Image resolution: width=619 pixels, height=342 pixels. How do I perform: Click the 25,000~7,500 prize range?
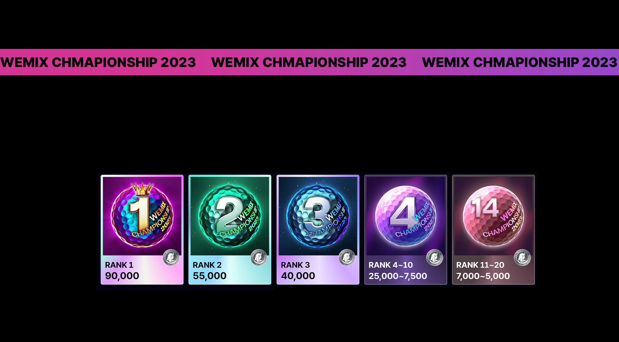pos(398,276)
